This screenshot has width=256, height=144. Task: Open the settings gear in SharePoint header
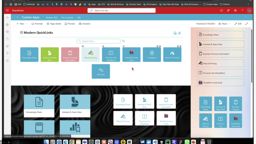235,10
